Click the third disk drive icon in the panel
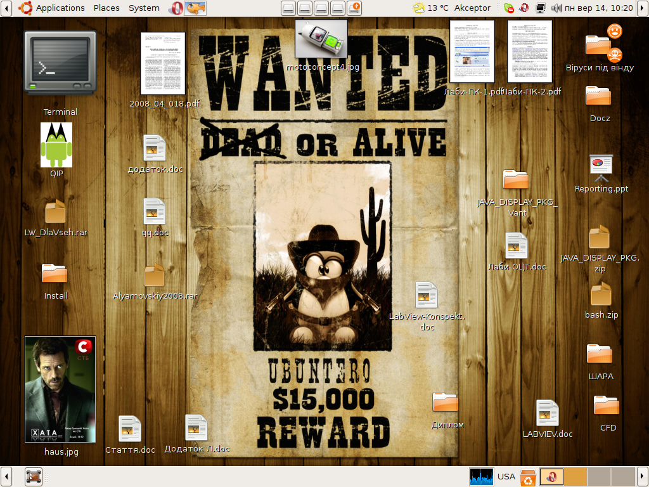Image resolution: width=649 pixels, height=487 pixels. 321,8
